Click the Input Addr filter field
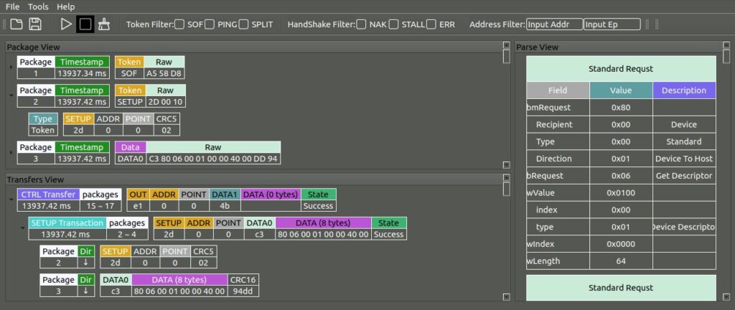The width and height of the screenshot is (735, 310). point(554,24)
